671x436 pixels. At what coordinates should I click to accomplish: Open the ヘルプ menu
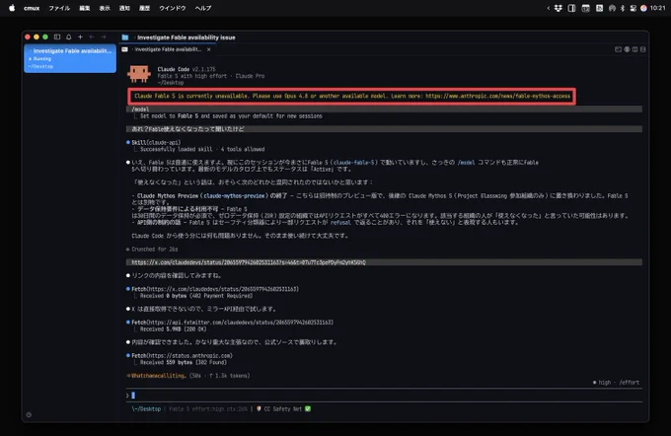[203, 8]
